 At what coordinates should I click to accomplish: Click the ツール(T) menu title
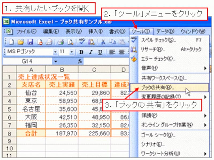pos(141,32)
